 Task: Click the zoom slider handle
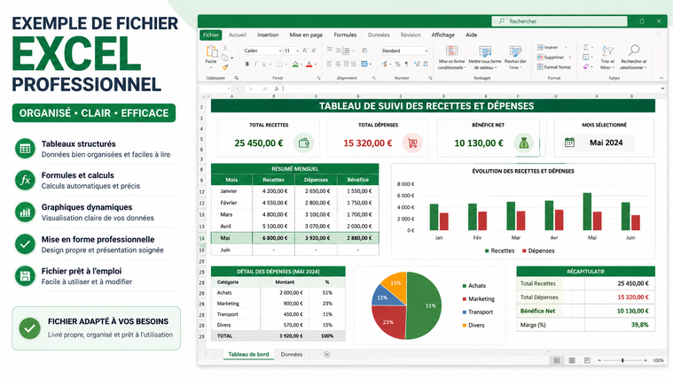click(x=622, y=360)
